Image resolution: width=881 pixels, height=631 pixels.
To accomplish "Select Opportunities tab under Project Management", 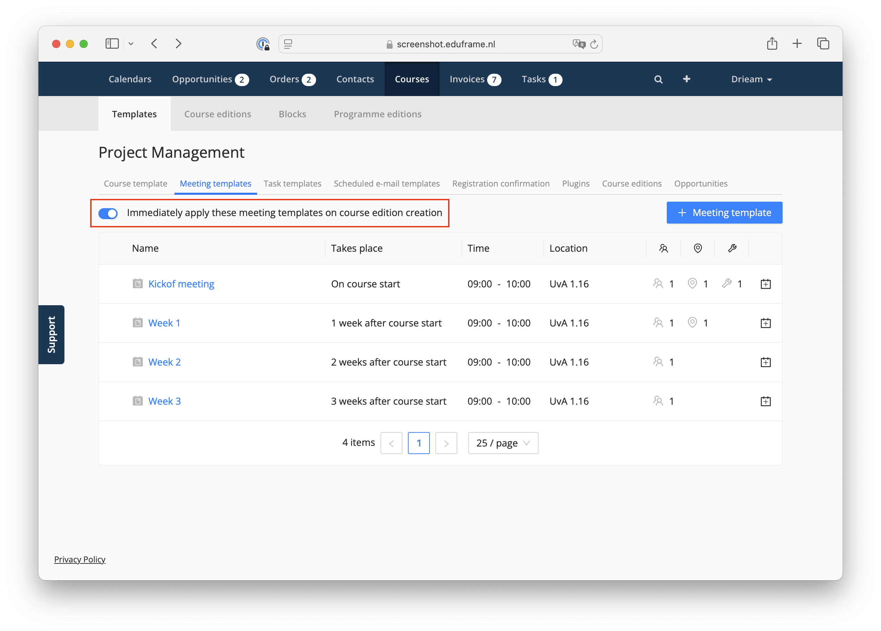I will coord(701,183).
